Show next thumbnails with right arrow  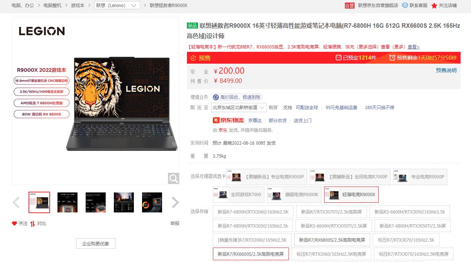click(175, 202)
